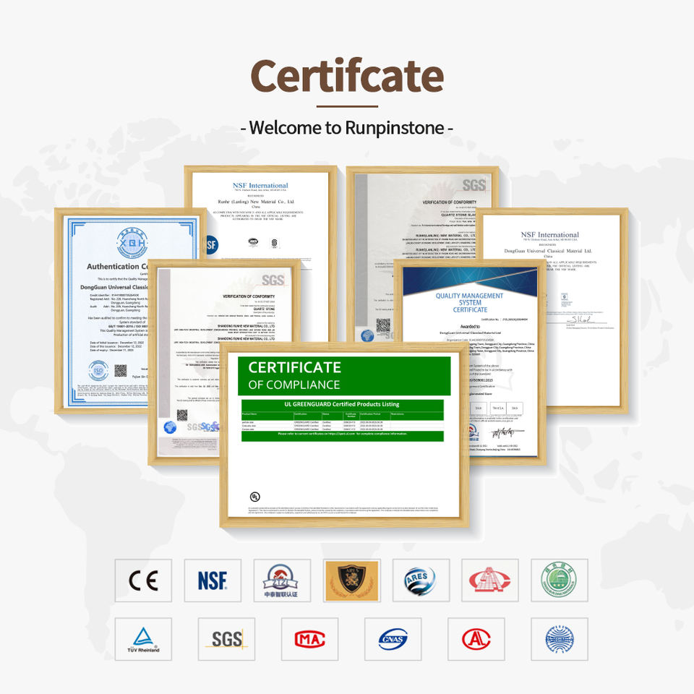Screen dimensions: 694x694
Task: Click the "Certifcate" heading
Action: pos(347,76)
